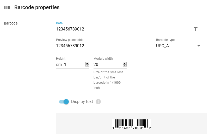Increase Height with the up stepper arrow

pyautogui.click(x=87, y=63)
